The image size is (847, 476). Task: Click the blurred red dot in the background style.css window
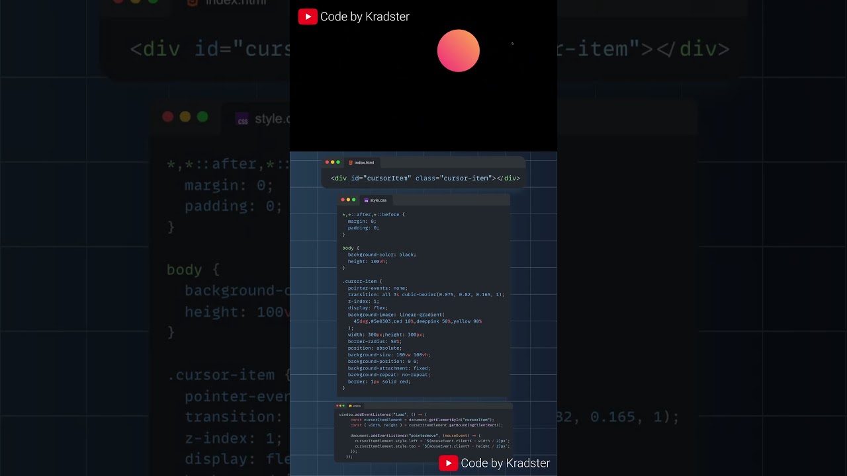[168, 117]
